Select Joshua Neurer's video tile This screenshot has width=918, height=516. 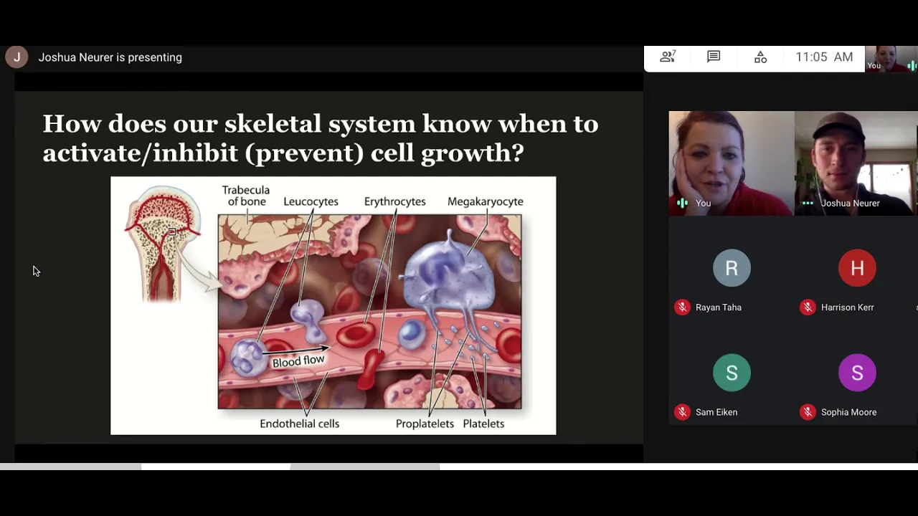tap(855, 163)
